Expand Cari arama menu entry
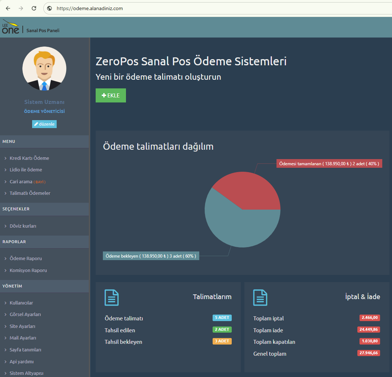The width and height of the screenshot is (392, 377). click(x=21, y=181)
